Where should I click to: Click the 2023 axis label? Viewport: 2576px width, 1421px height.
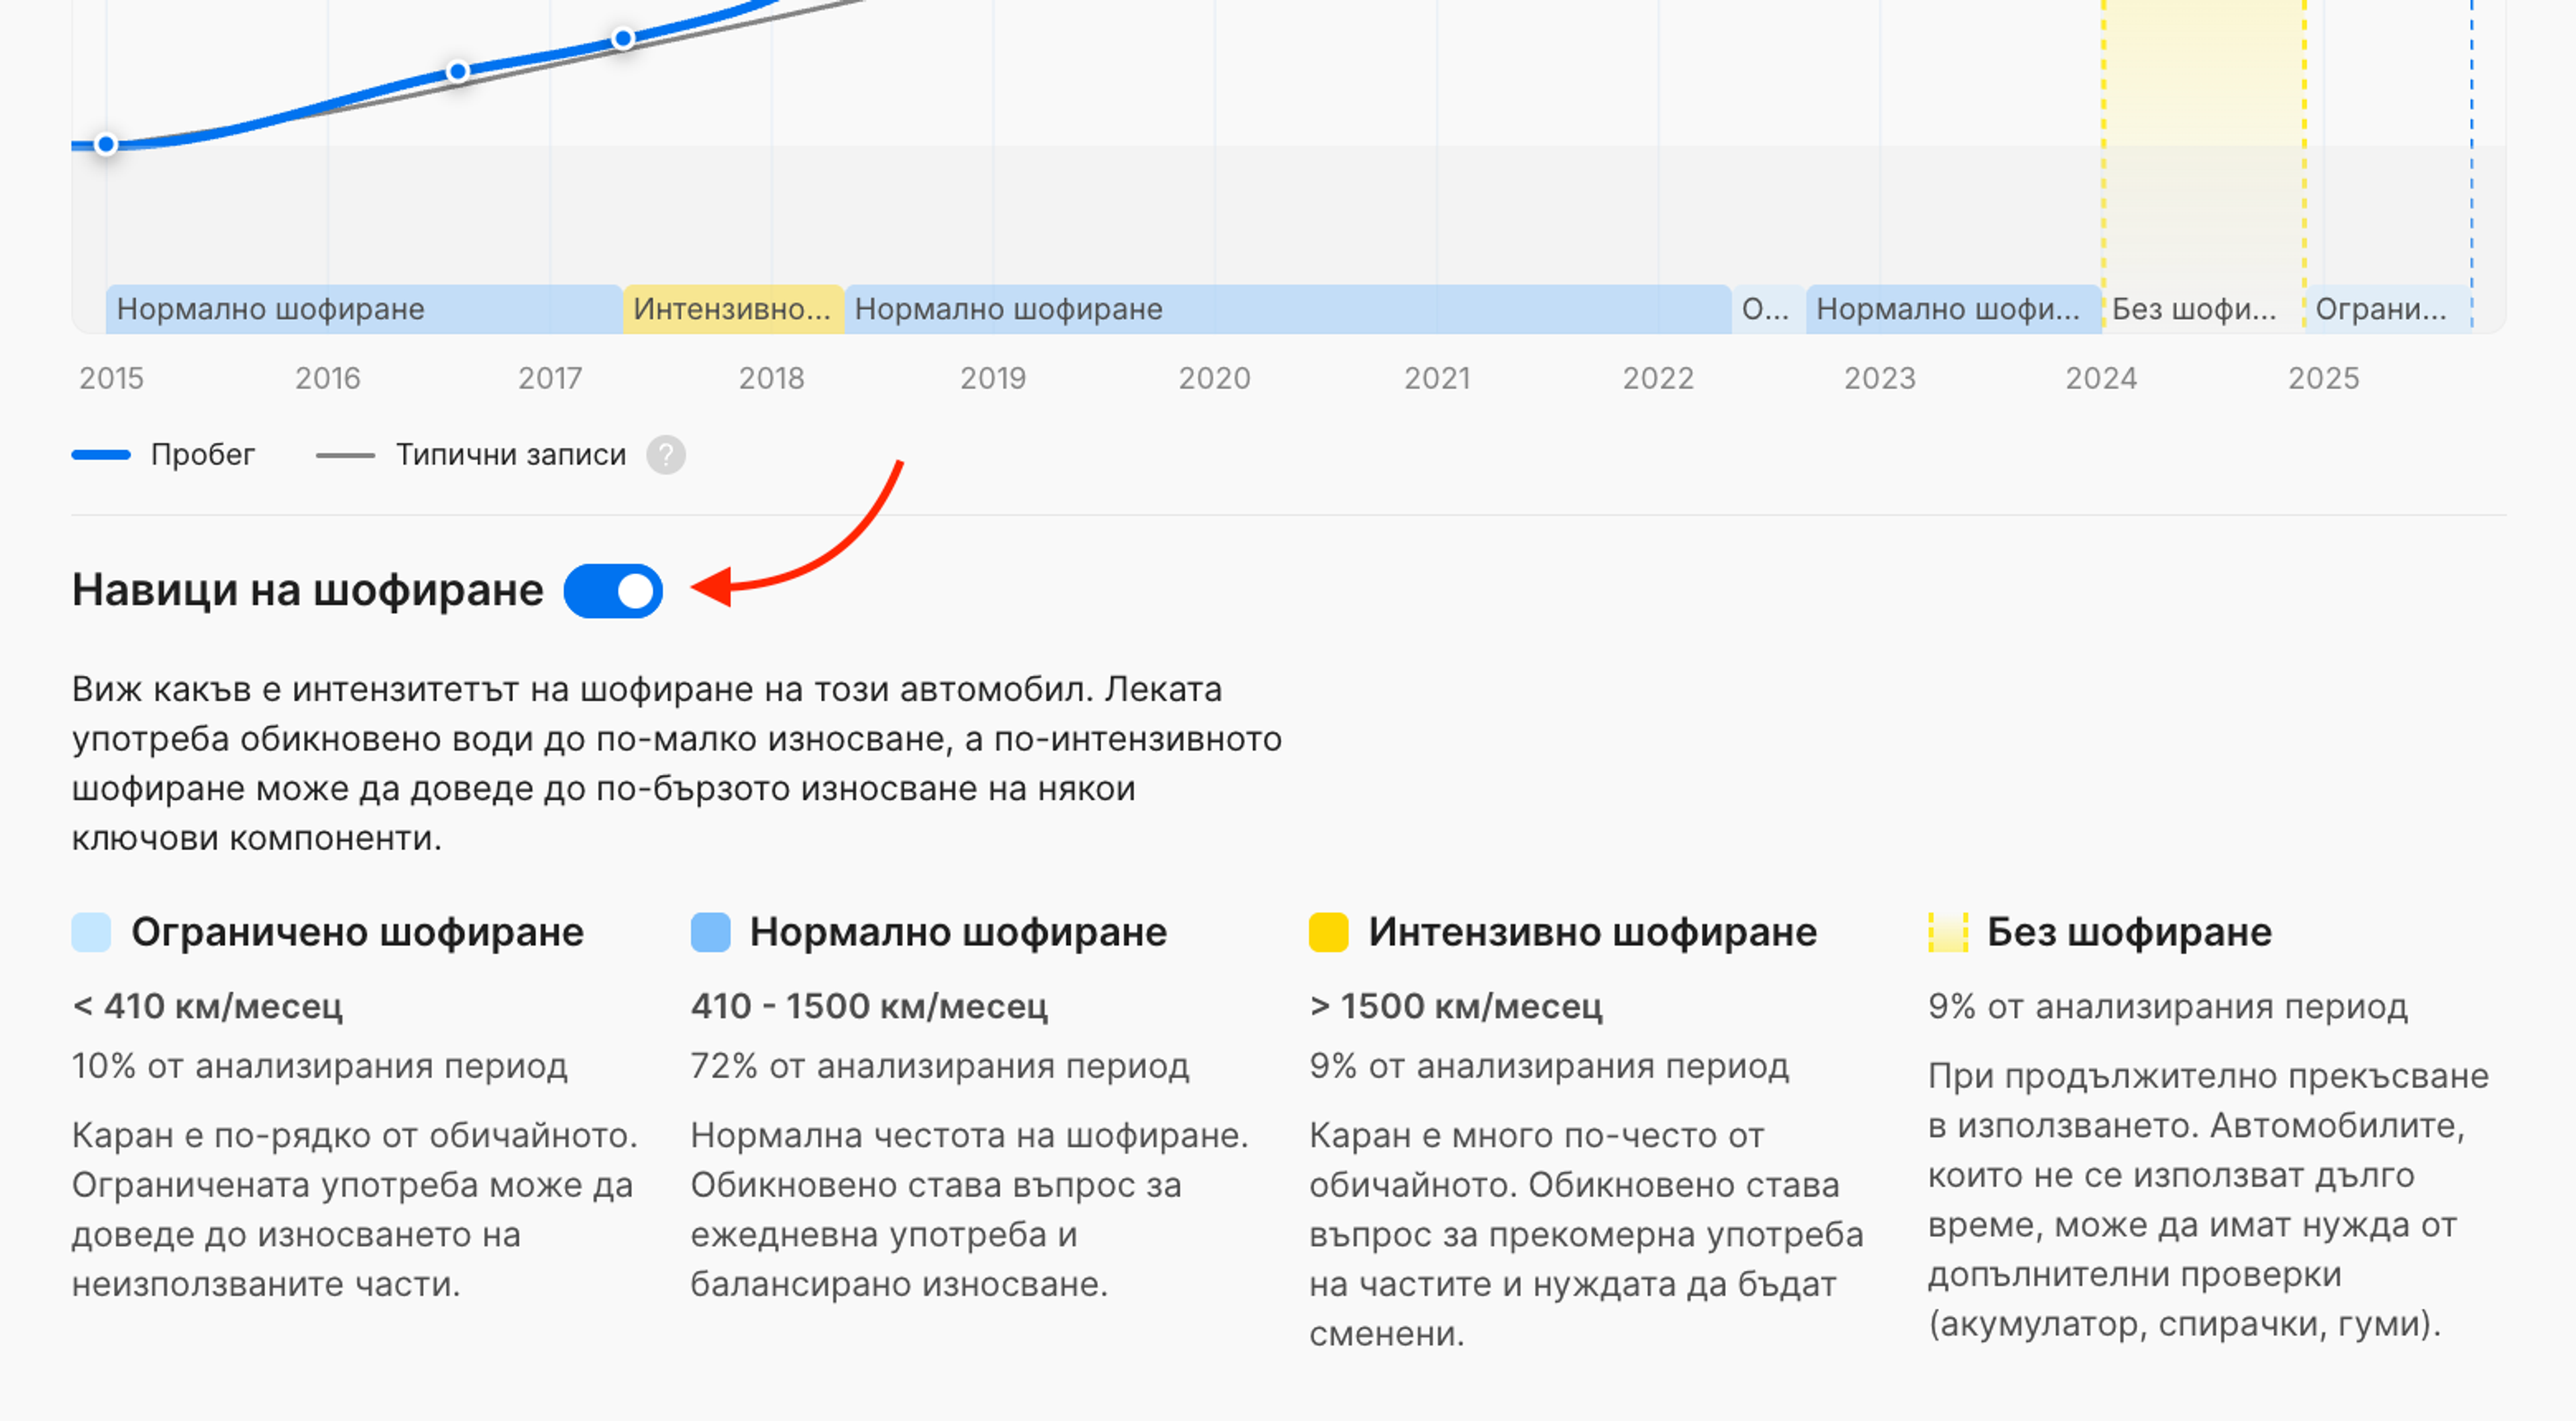point(1880,378)
